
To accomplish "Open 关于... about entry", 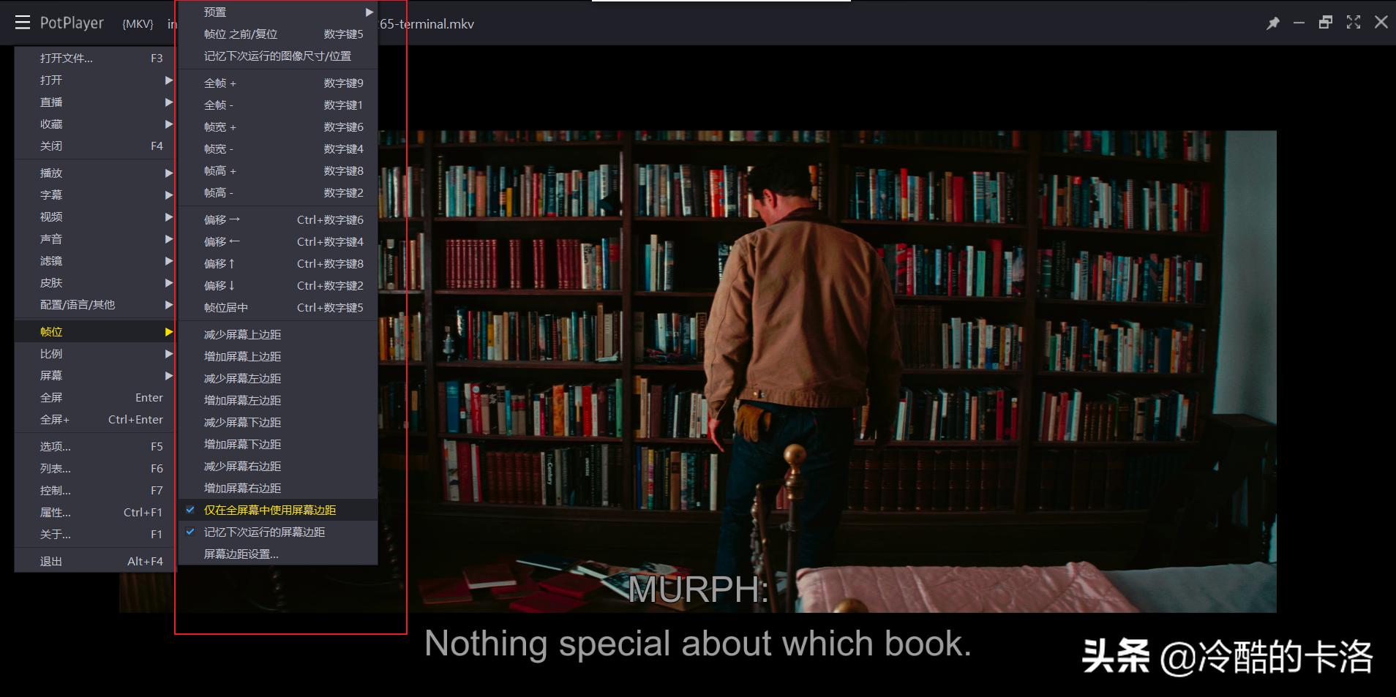I will (94, 534).
